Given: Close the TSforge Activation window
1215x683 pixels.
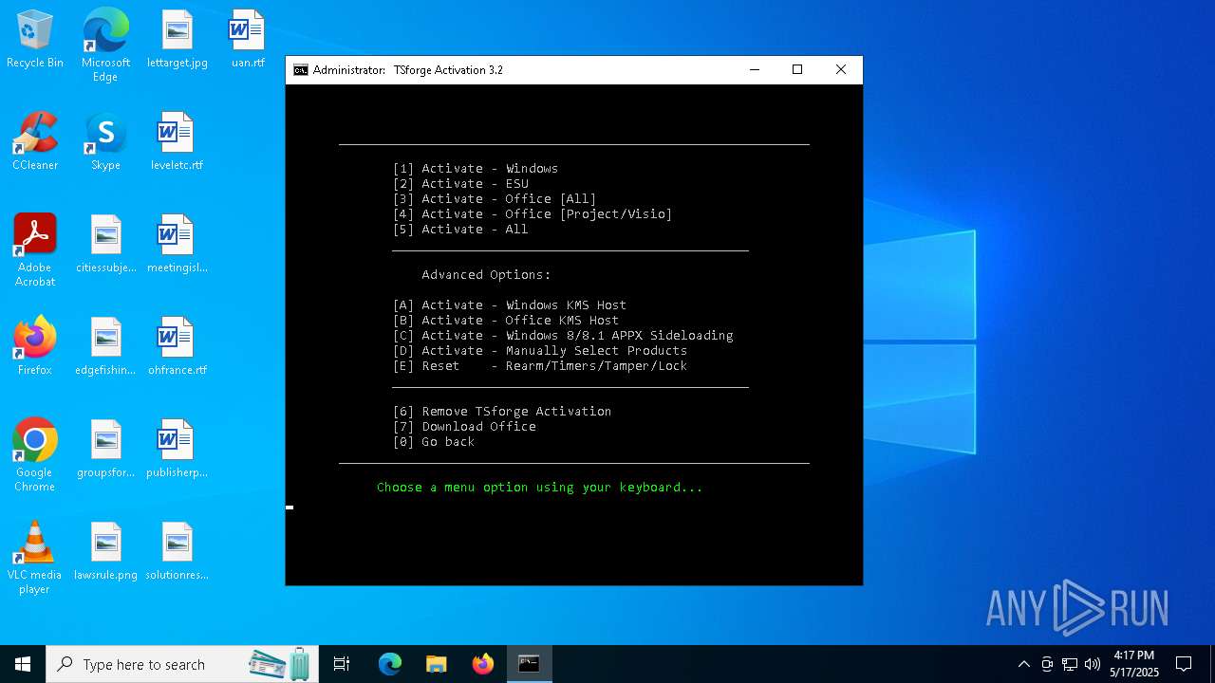Looking at the screenshot, I should 840,70.
